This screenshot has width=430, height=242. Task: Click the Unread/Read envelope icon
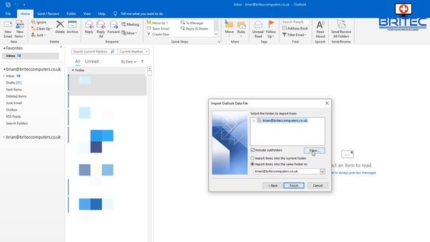258,25
